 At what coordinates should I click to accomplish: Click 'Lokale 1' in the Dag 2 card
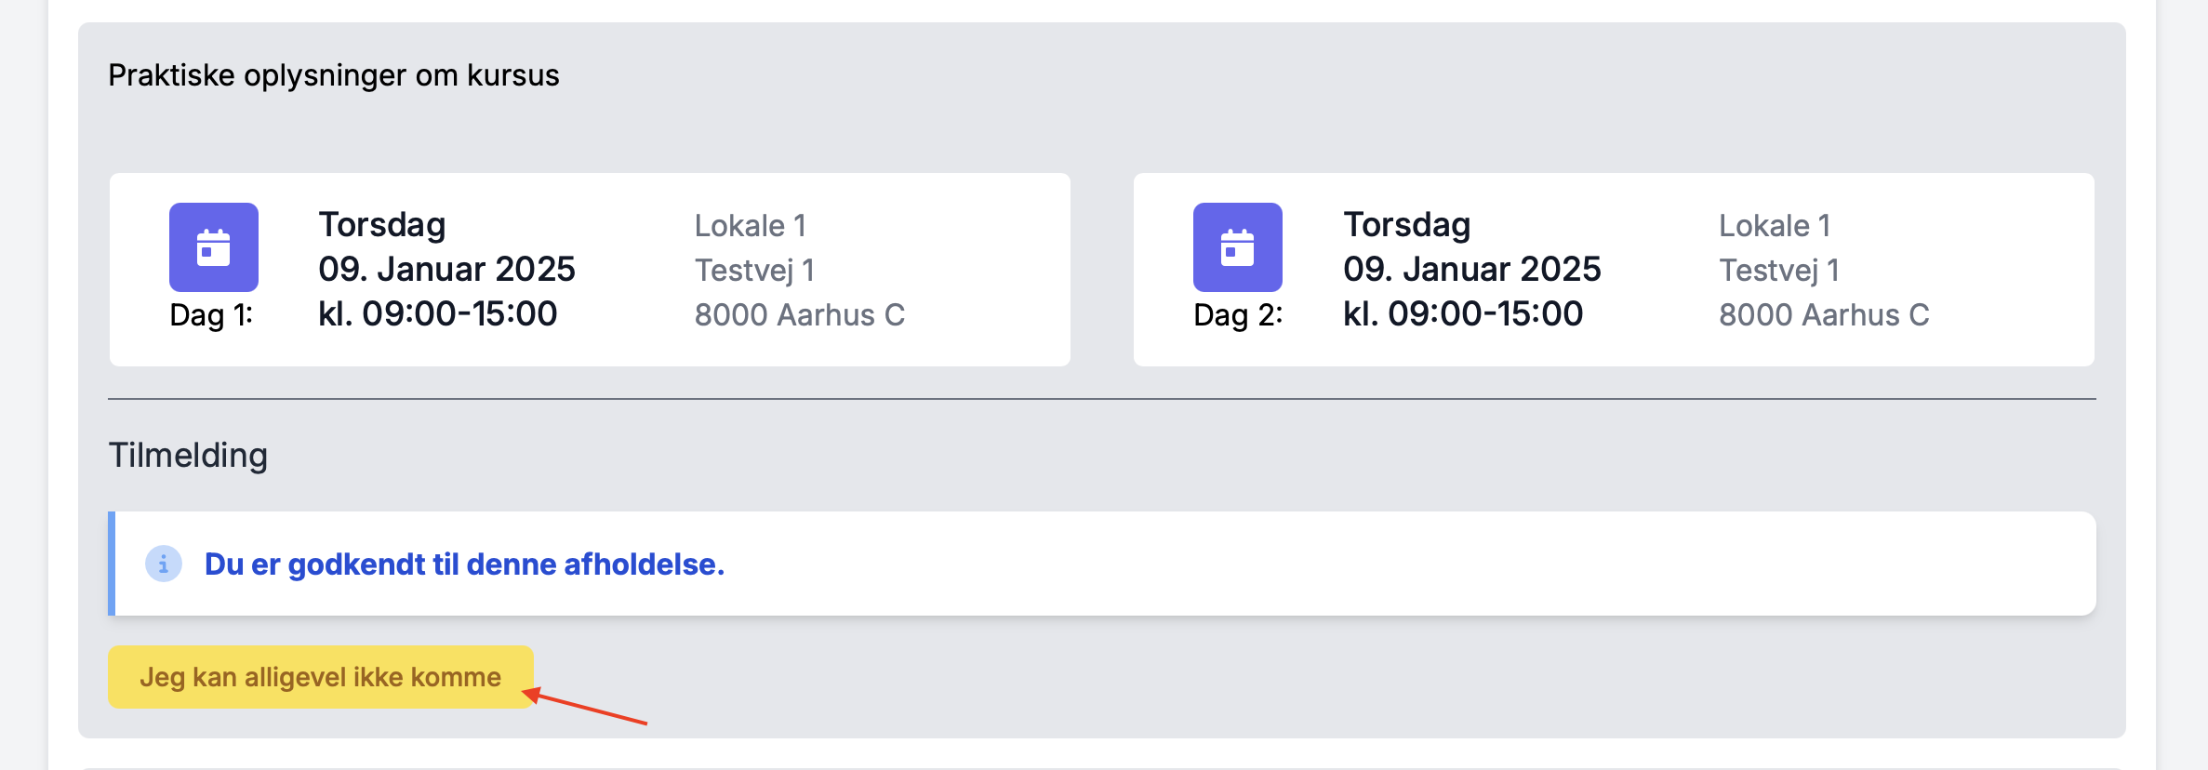pos(1774,226)
